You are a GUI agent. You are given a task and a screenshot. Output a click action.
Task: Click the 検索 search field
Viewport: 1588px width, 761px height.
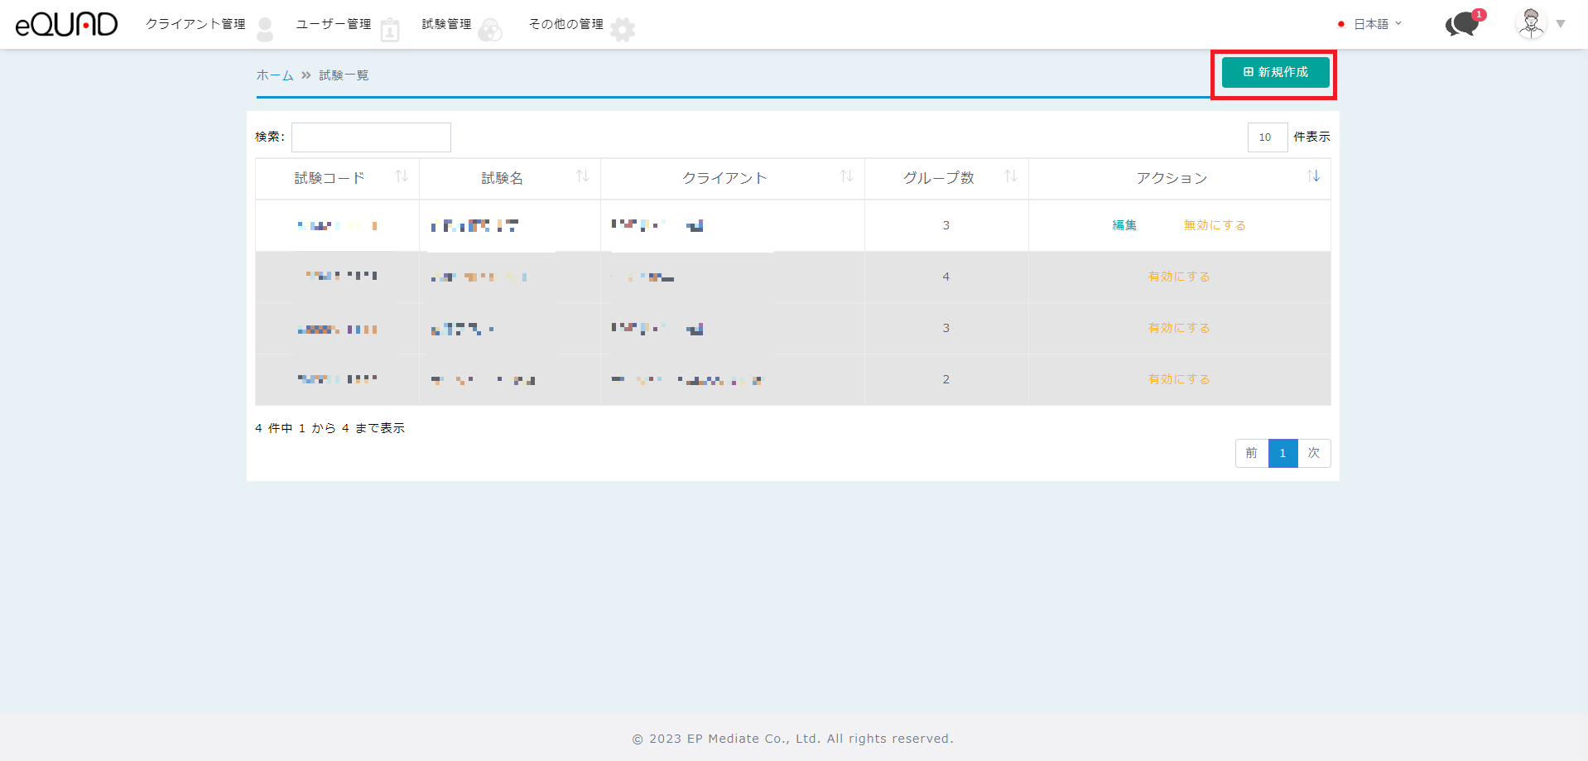point(371,137)
